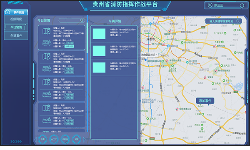Image resolution: width=250 pixels, height=150 pixels.
Task: Open the 视频调度 menu item
Action: [16, 19]
